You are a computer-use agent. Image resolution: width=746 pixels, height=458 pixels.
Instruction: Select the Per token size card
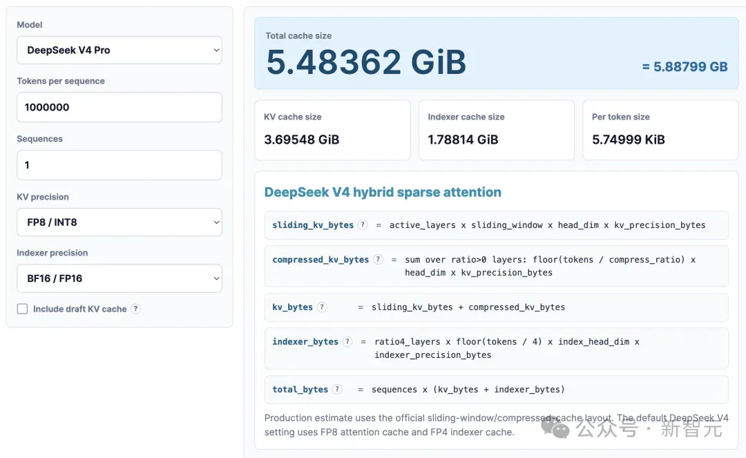660,130
